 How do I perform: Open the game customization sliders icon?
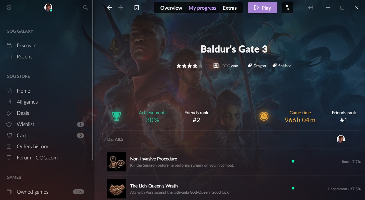(x=288, y=8)
